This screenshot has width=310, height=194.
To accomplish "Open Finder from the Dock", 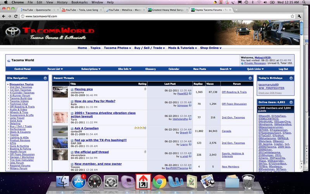I will point(62,181).
